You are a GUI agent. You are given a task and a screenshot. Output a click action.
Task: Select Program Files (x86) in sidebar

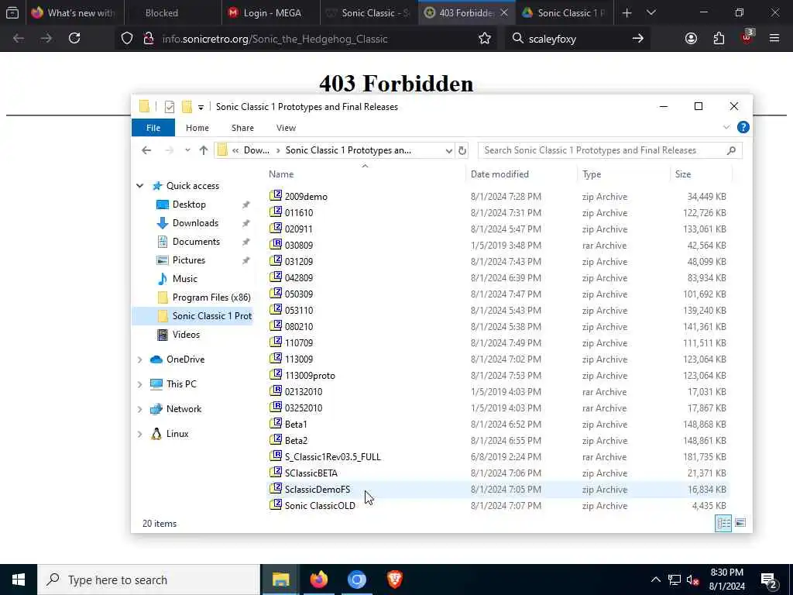pyautogui.click(x=211, y=297)
